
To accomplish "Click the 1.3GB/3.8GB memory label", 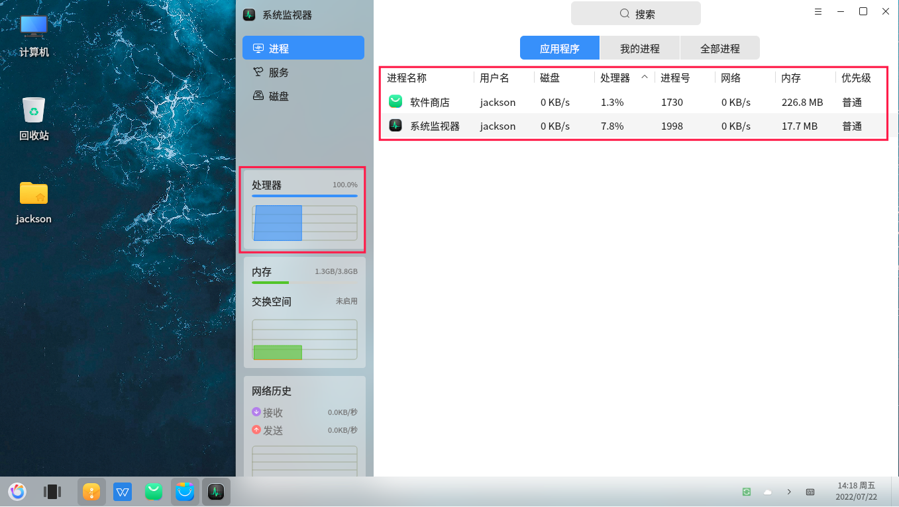I will pos(337,271).
